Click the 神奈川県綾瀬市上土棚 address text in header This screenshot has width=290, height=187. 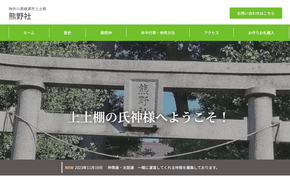point(27,9)
